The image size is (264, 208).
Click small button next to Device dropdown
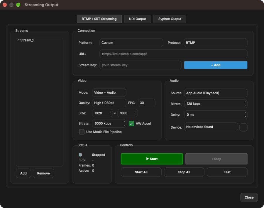243,127
